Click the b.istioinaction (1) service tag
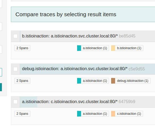 [x=127, y=48]
